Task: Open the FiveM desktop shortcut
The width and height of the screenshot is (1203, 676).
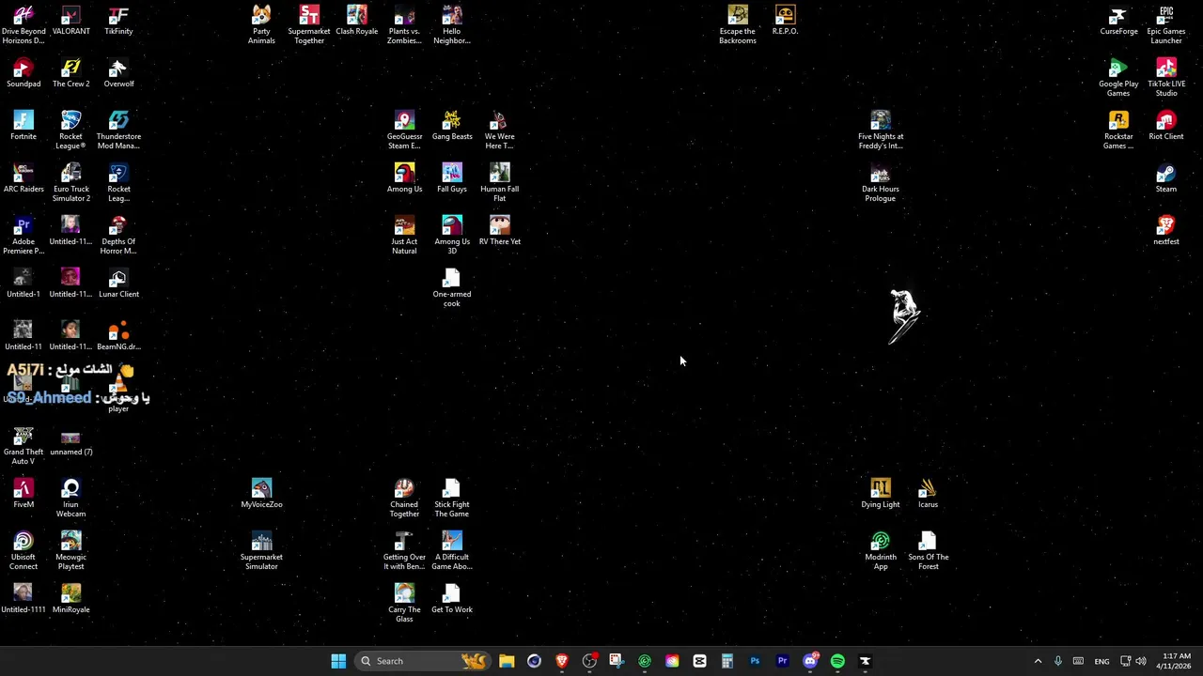Action: pos(23,494)
